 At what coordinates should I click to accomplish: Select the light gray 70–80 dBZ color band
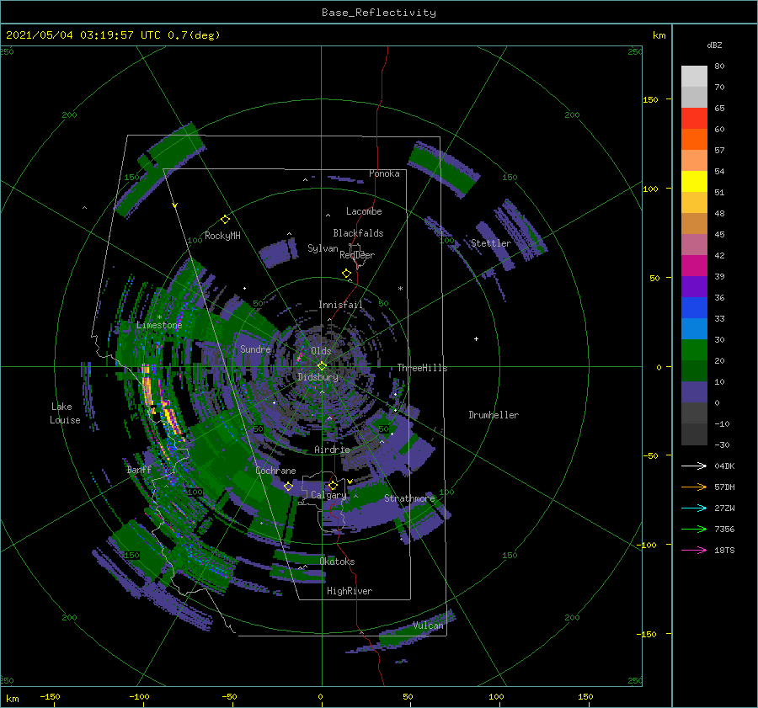(x=694, y=77)
